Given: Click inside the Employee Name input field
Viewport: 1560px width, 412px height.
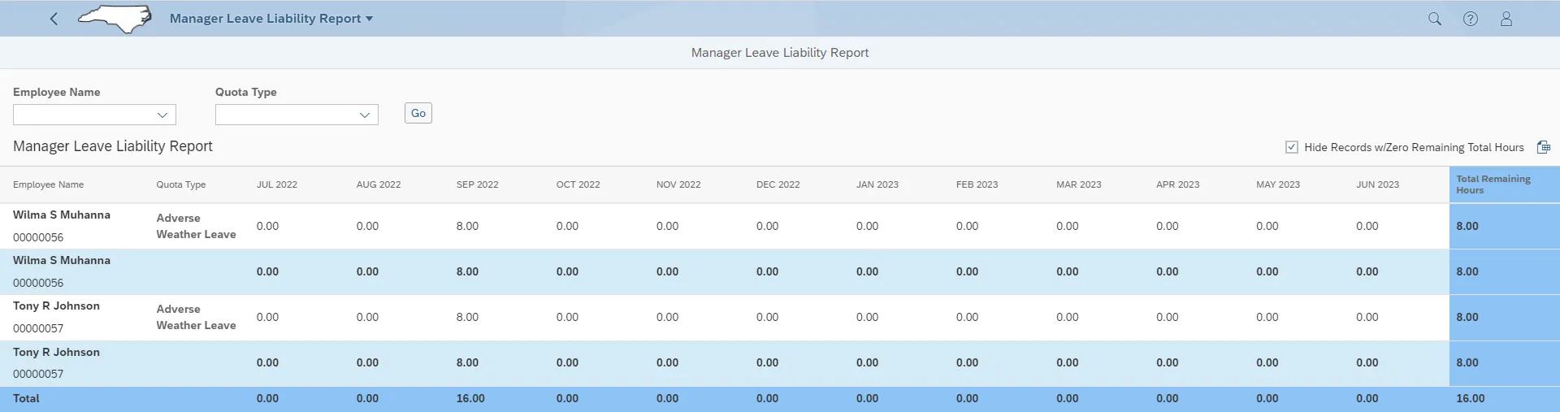Looking at the screenshot, I should (x=81, y=115).
